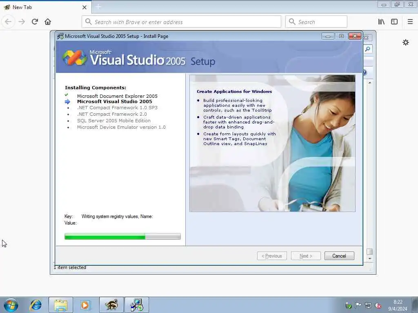Click the browser Search field
This screenshot has width=418, height=313.
tap(316, 22)
